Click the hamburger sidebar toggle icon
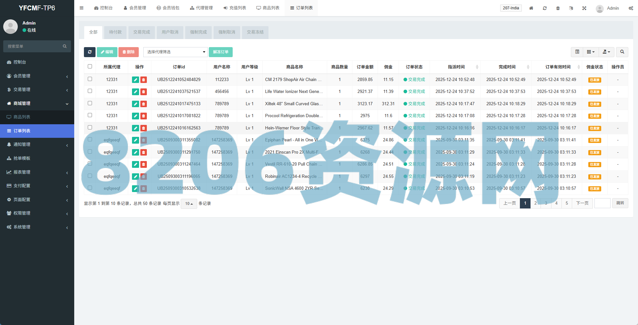 82,8
